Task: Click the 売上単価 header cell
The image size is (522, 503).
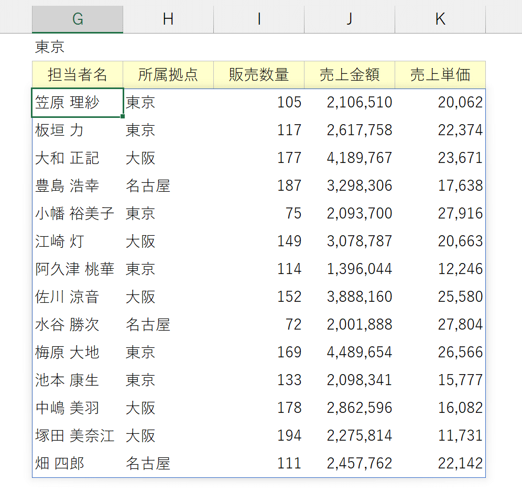Action: tap(440, 74)
